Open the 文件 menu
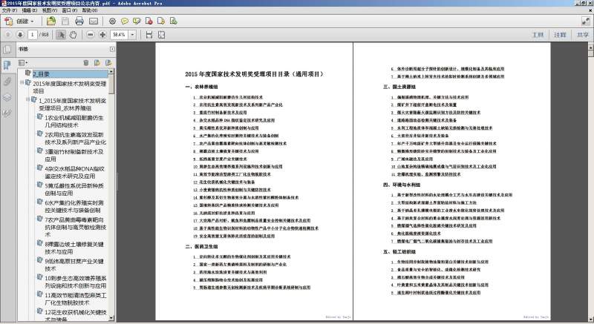 (10, 10)
